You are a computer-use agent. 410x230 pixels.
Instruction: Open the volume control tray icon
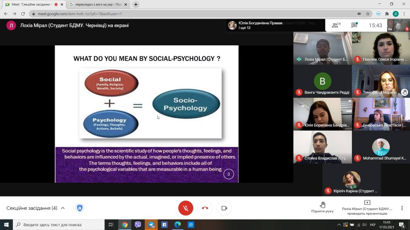tap(365, 225)
